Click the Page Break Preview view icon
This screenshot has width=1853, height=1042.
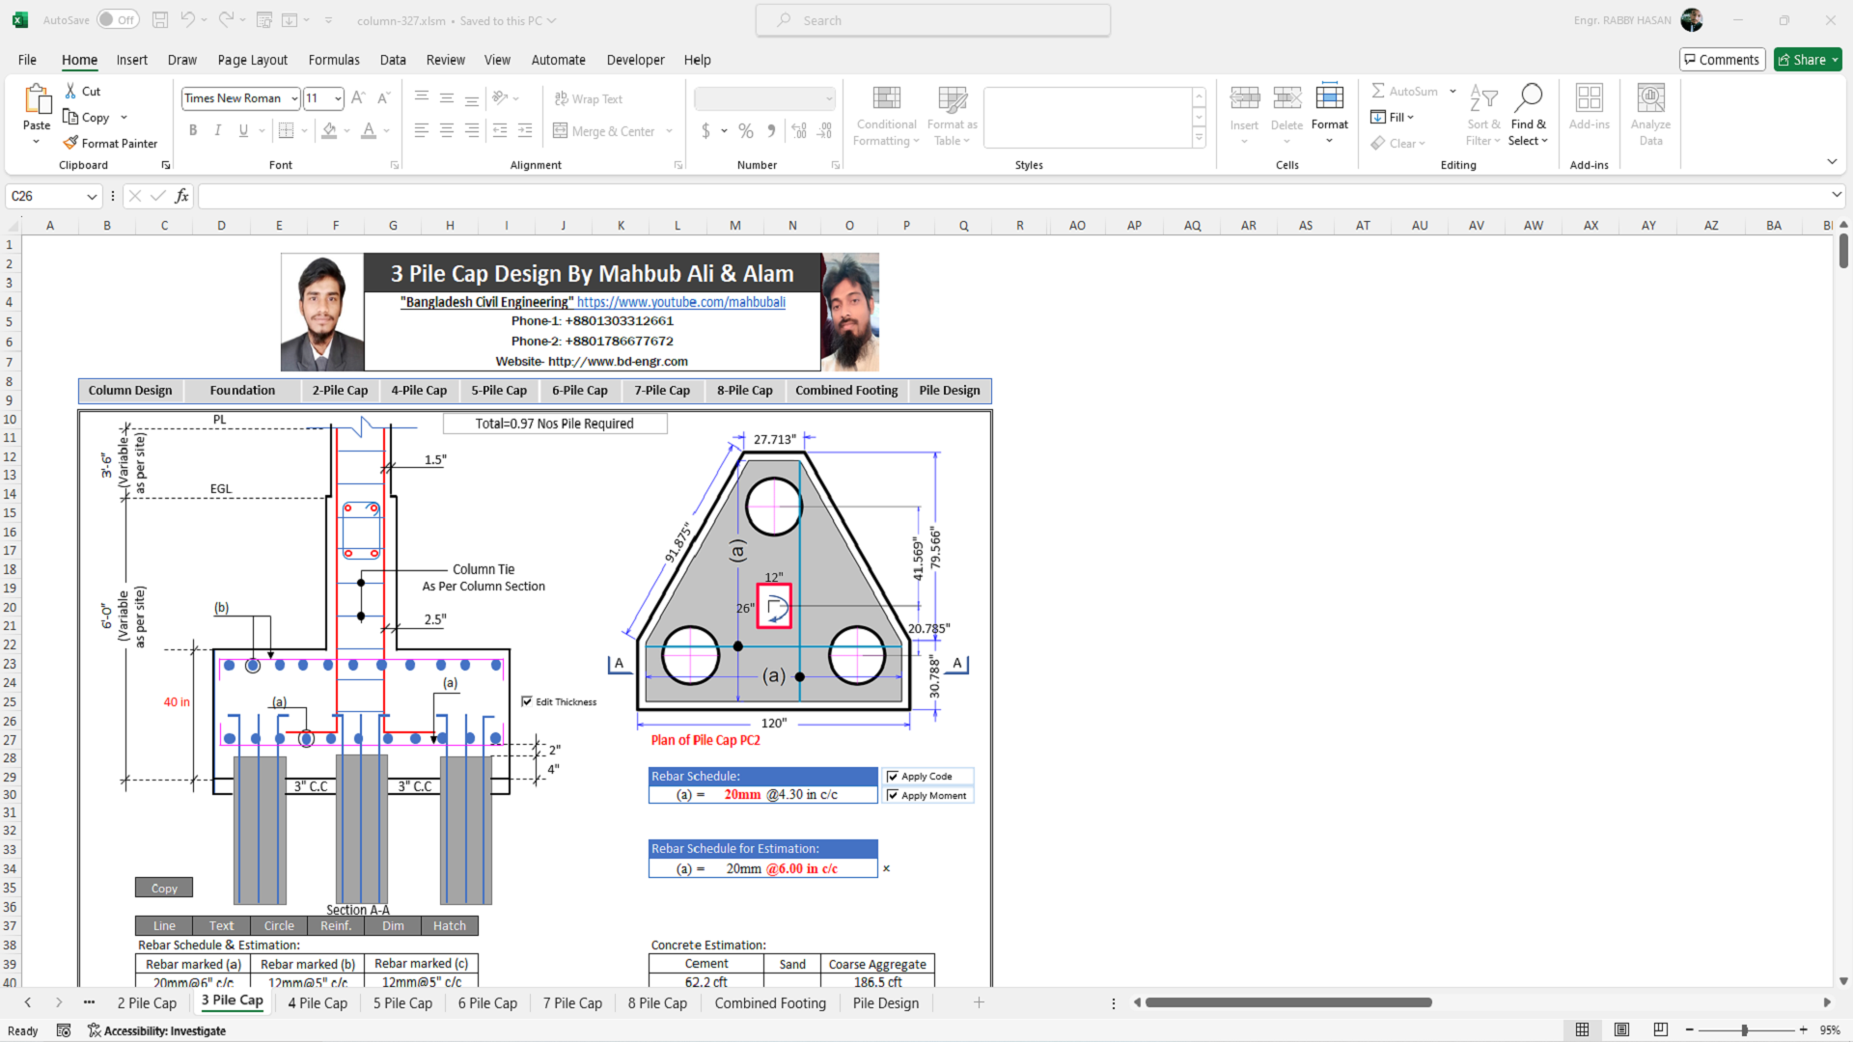coord(1660,1029)
